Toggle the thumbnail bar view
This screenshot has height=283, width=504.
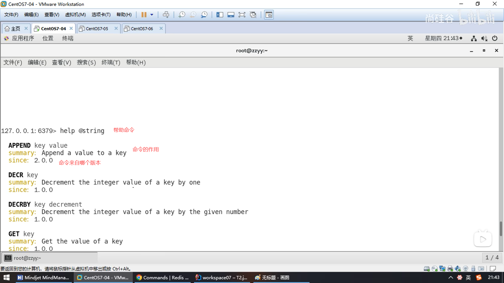pyautogui.click(x=231, y=15)
